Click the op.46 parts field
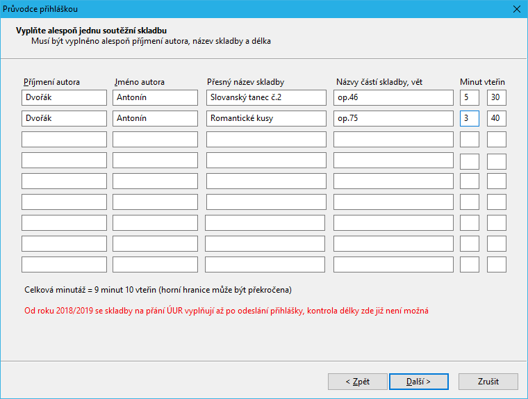This screenshot has height=399, width=528. pyautogui.click(x=393, y=97)
